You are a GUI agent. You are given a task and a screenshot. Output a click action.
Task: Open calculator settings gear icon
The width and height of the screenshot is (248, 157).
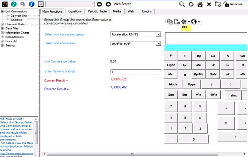click(x=184, y=22)
